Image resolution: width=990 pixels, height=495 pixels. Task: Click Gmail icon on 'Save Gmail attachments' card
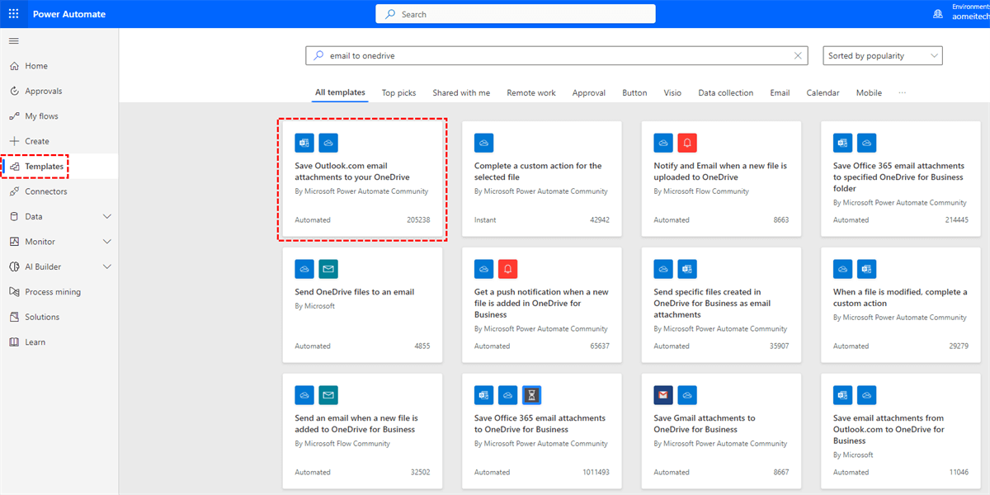pos(663,395)
